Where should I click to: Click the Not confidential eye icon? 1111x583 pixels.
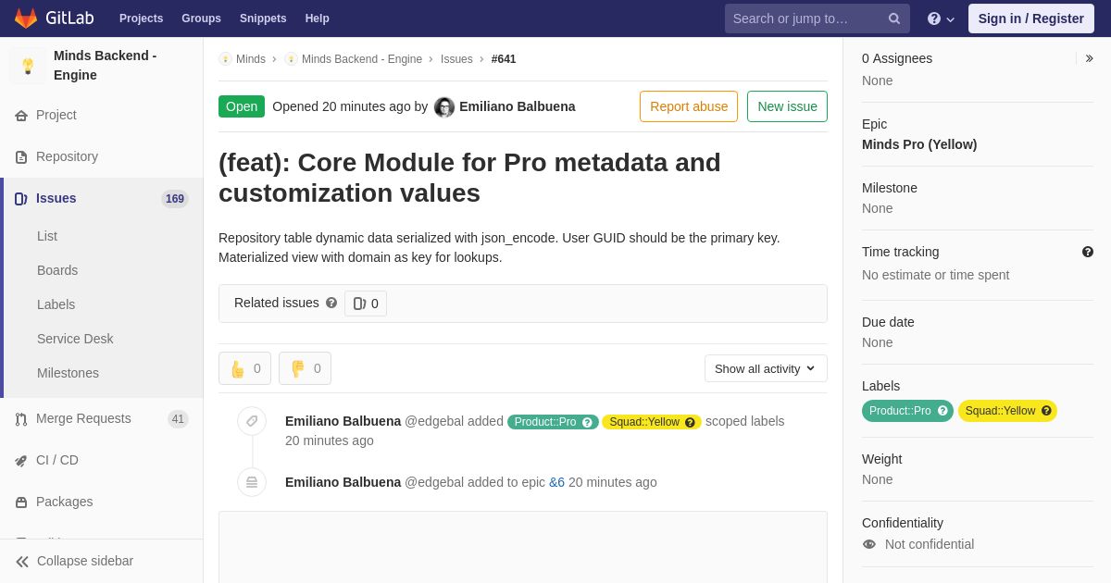pyautogui.click(x=869, y=544)
